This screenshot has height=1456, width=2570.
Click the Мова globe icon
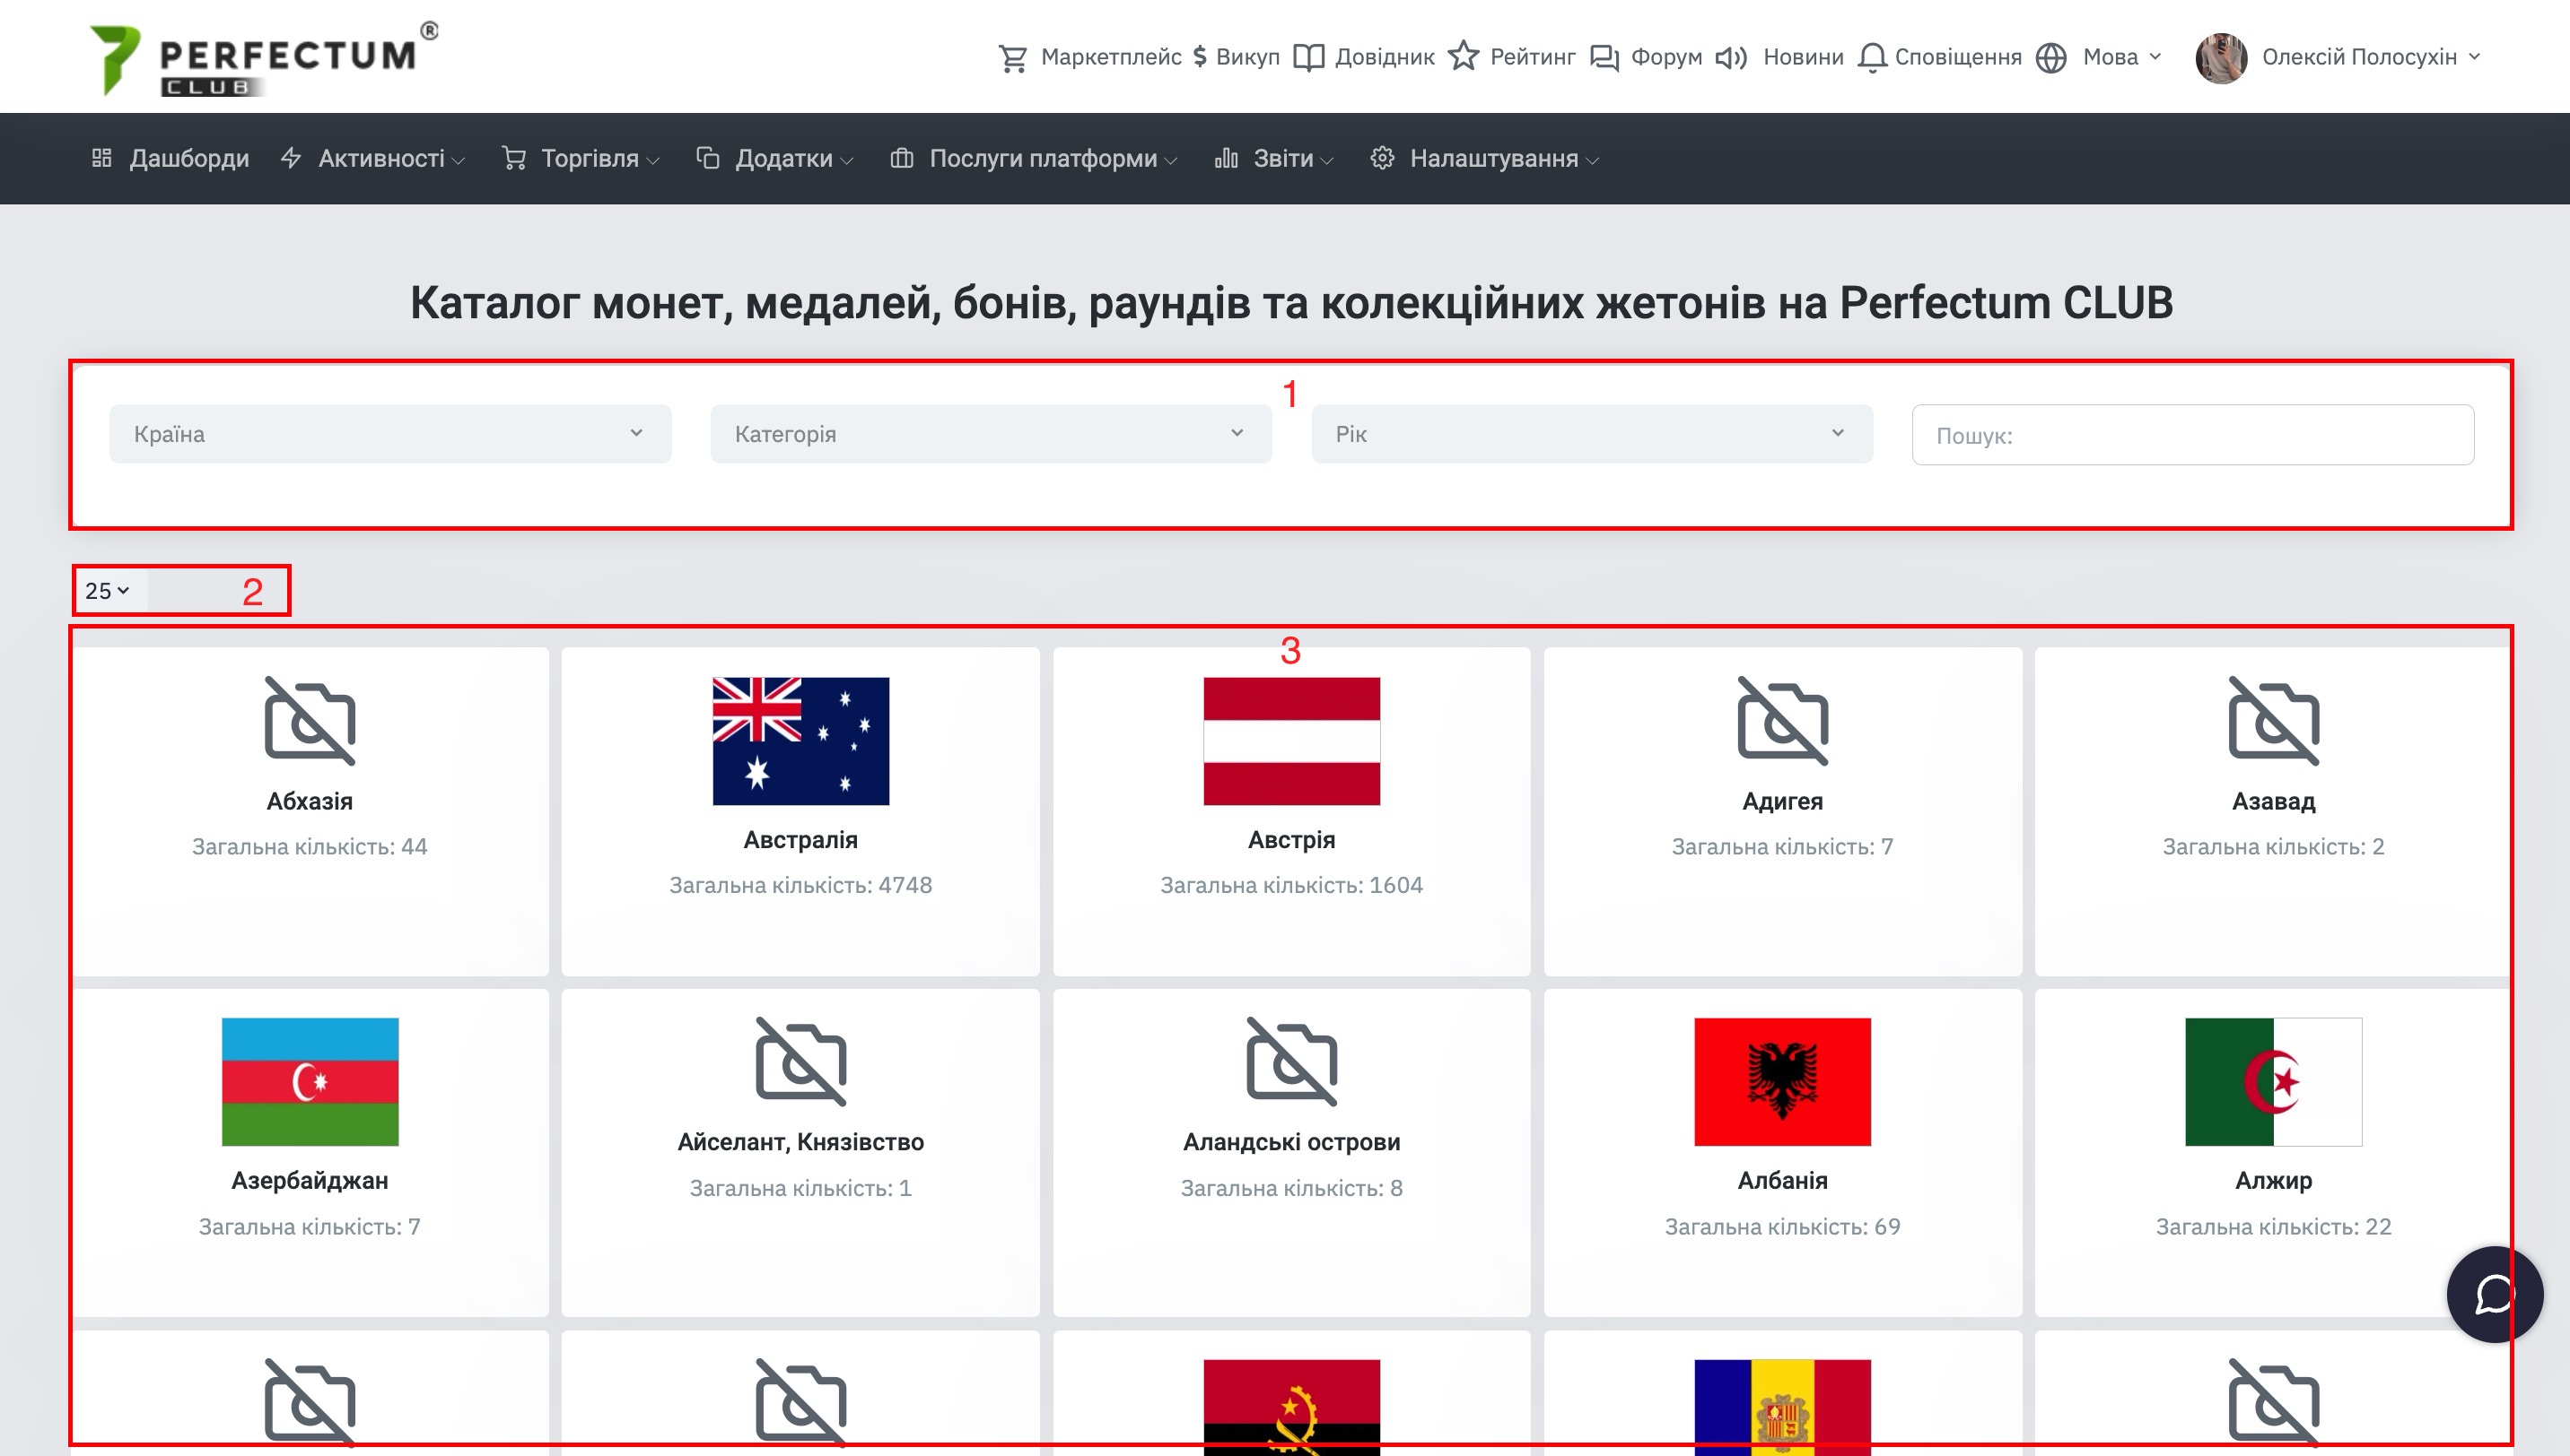point(2050,58)
